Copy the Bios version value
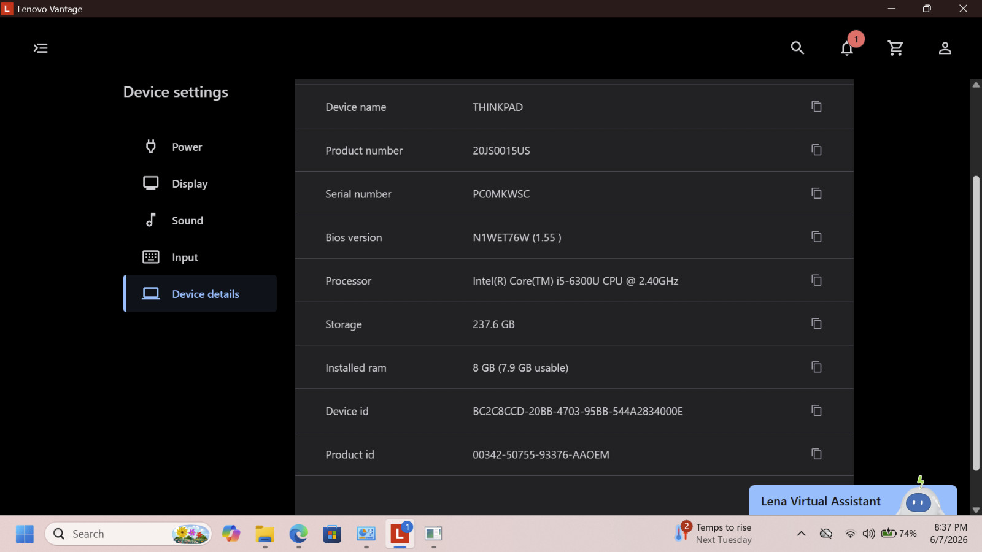982x552 pixels. (x=816, y=237)
